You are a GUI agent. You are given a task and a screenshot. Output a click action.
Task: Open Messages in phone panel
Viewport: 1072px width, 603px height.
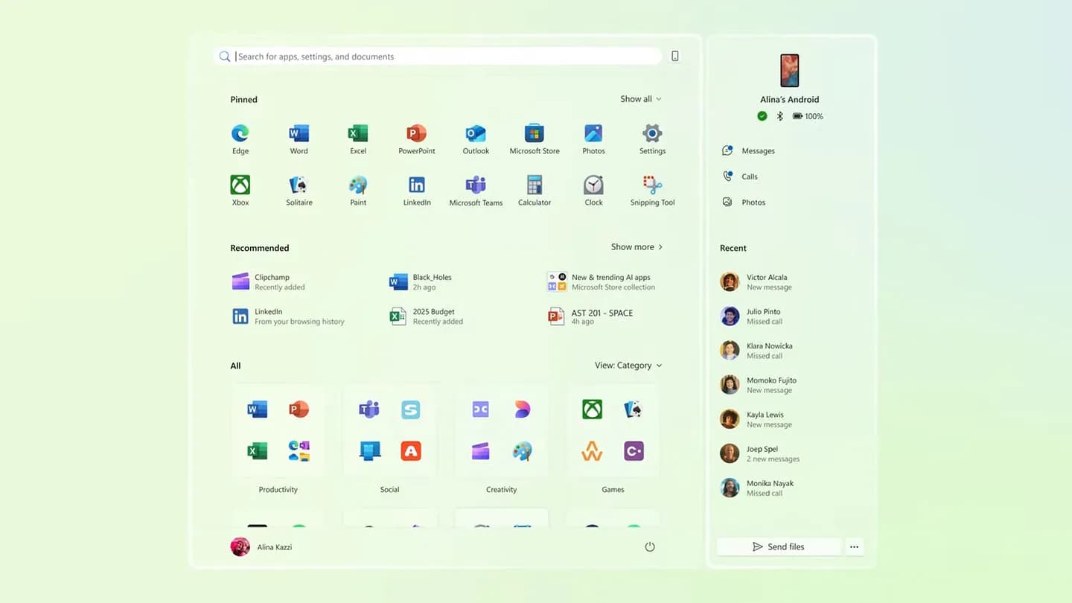749,151
